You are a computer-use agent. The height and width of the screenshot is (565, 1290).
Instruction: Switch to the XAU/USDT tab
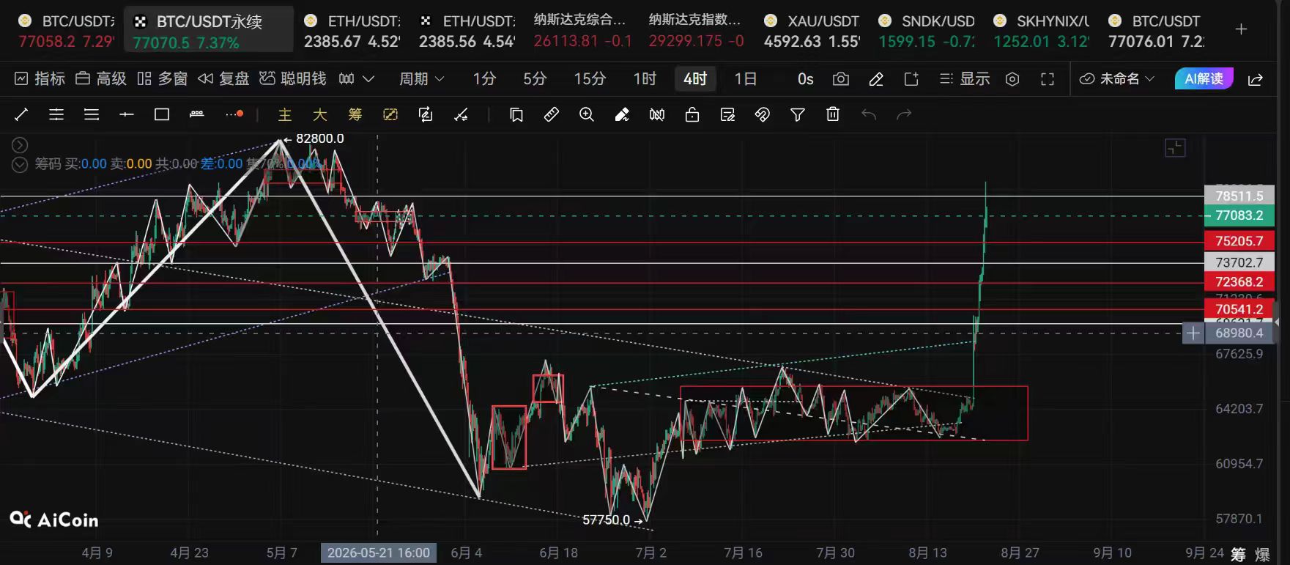click(x=813, y=30)
